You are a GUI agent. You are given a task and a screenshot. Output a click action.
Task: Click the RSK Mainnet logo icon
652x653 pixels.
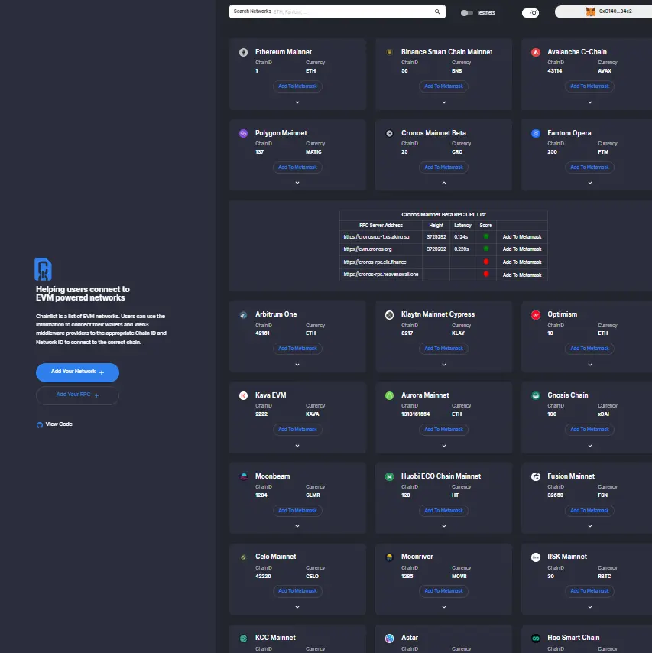click(536, 557)
